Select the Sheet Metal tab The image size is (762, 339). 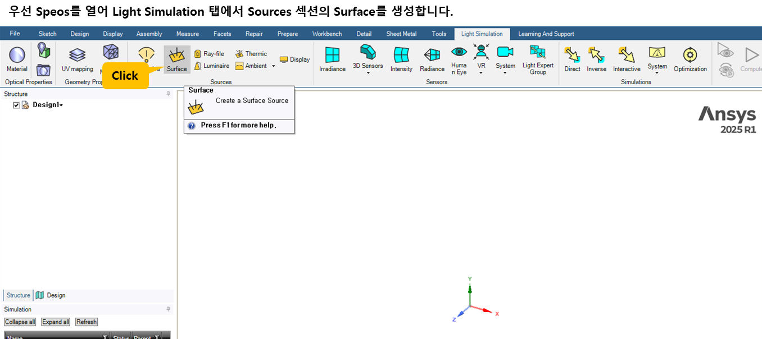tap(401, 34)
